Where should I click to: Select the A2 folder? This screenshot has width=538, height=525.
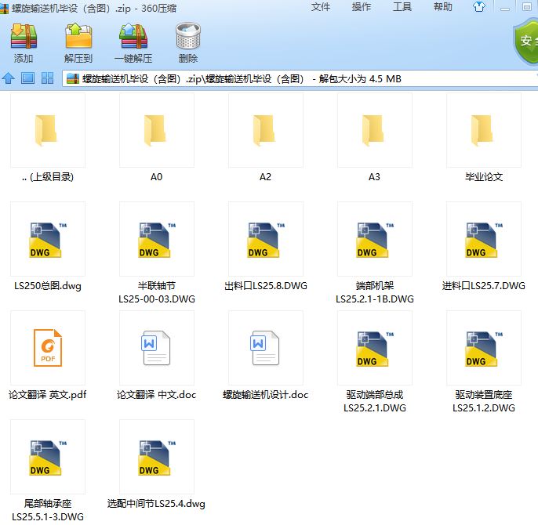click(x=266, y=130)
